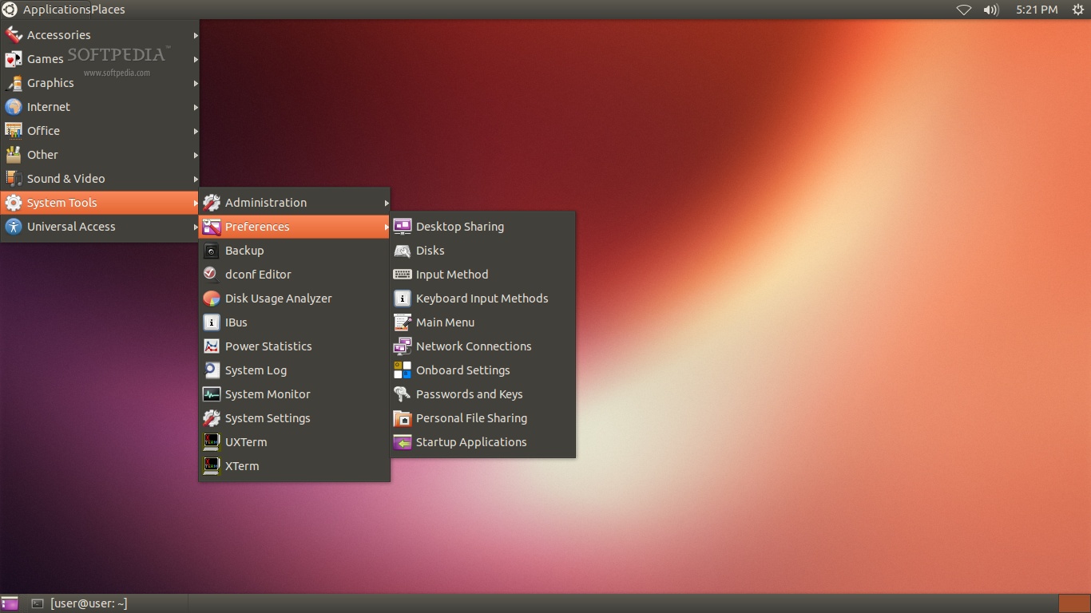The height and width of the screenshot is (613, 1091).
Task: Click the Ubuntu logo in top panel
Action: click(10, 10)
